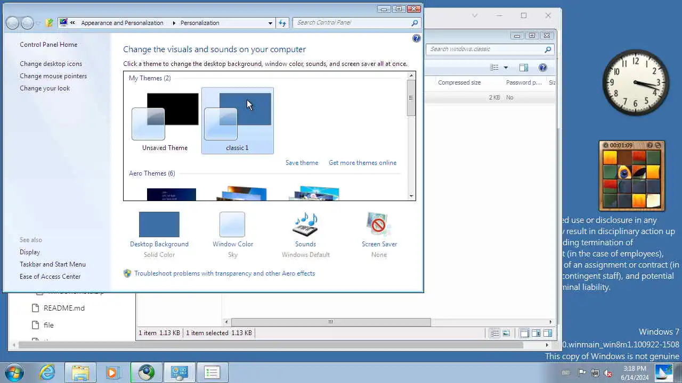Image resolution: width=682 pixels, height=383 pixels.
Task: Click the puzzle gadget solve/shuffle button
Action: point(658,145)
